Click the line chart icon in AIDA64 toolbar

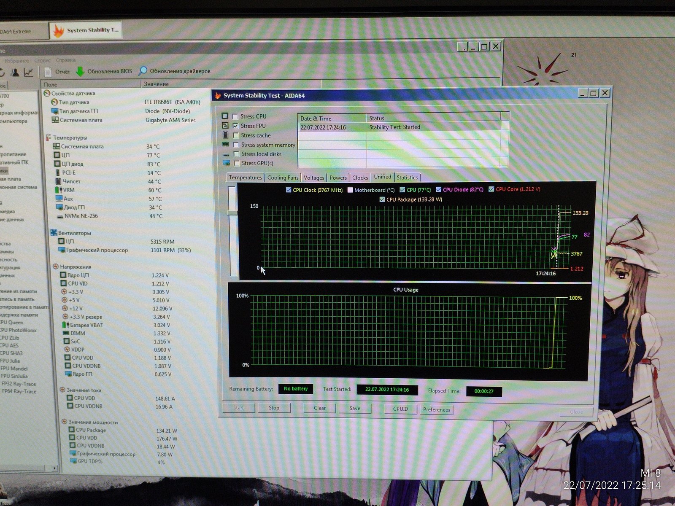(x=29, y=72)
